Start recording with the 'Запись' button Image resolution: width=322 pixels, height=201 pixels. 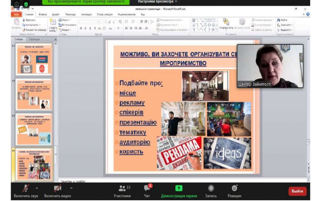click(x=211, y=191)
